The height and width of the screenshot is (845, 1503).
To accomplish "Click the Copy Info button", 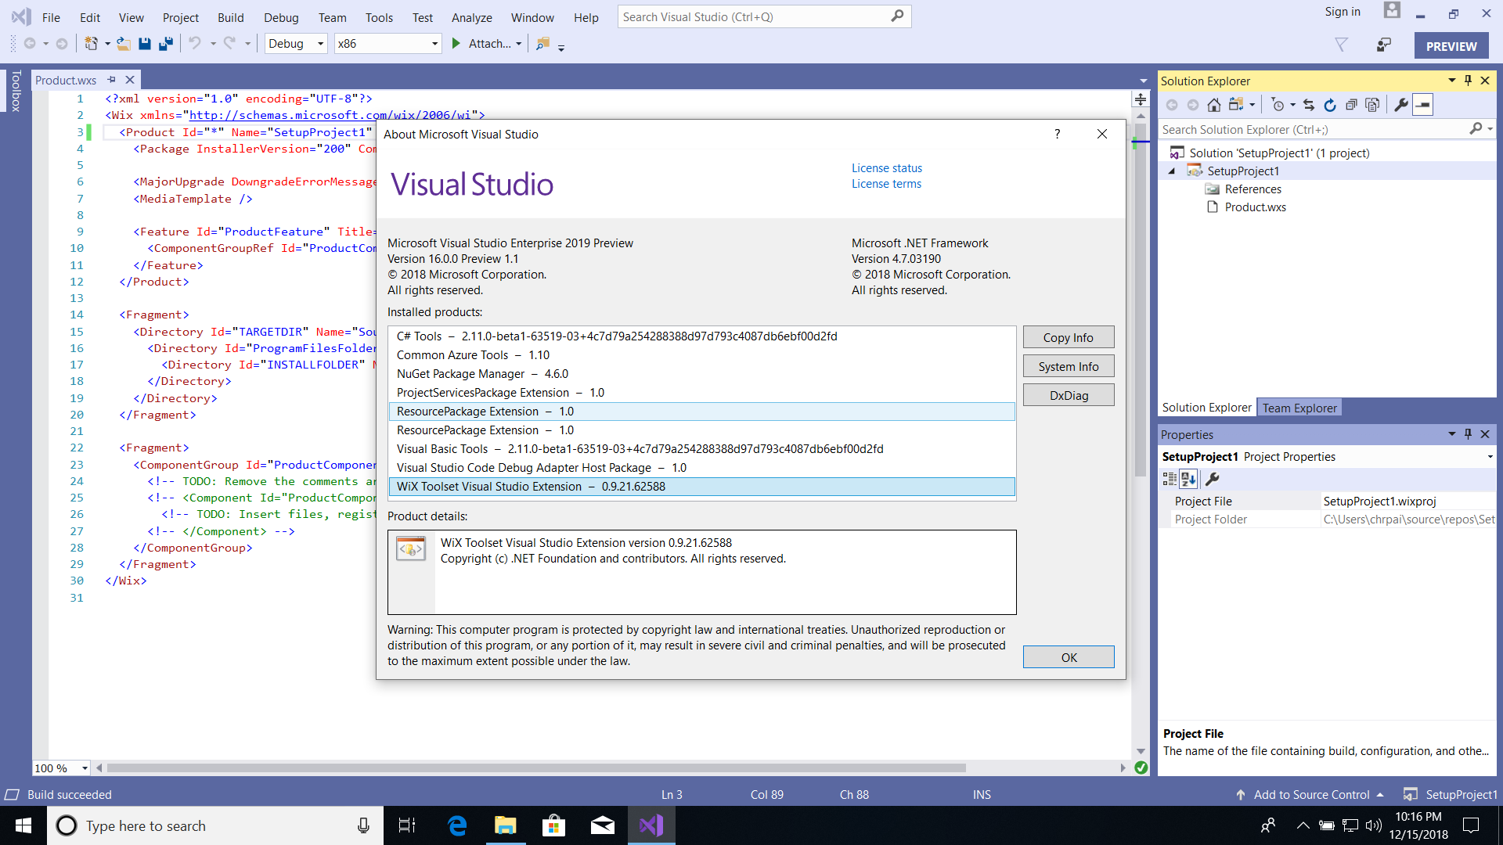I will 1069,337.
